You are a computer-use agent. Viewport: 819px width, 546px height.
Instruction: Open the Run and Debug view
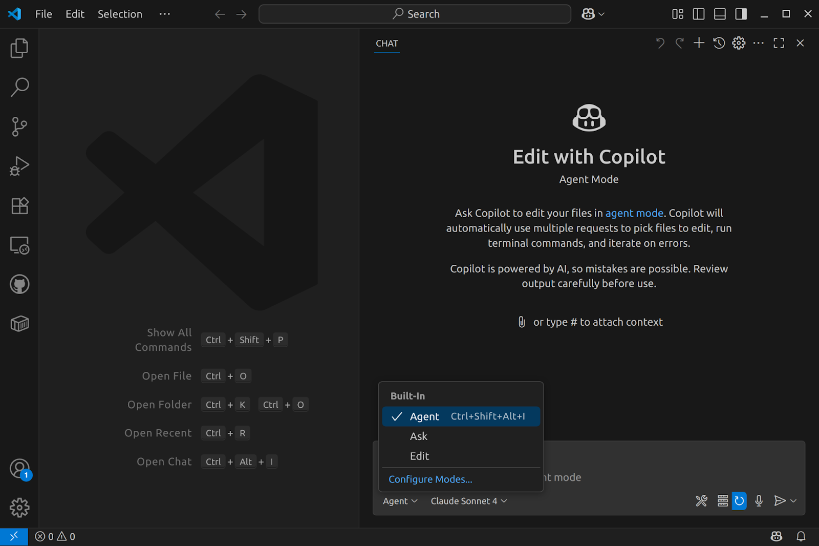point(19,166)
